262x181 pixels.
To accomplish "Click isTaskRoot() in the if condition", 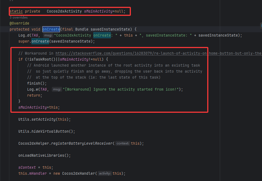I will tap(42, 59).
